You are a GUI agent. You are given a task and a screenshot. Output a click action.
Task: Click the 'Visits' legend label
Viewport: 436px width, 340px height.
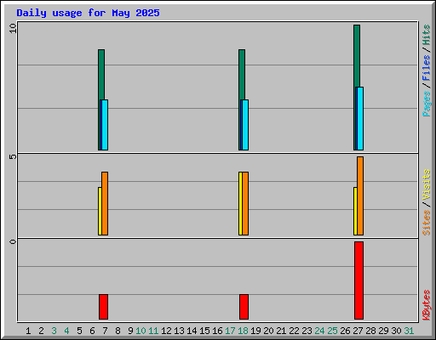pyautogui.click(x=426, y=184)
